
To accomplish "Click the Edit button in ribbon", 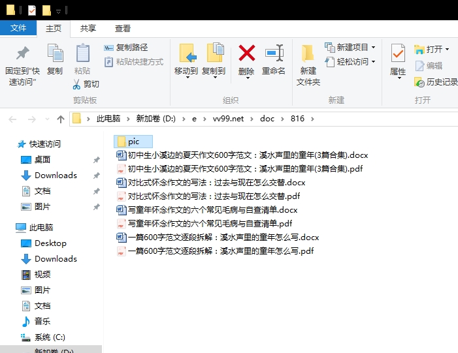I will [x=429, y=66].
